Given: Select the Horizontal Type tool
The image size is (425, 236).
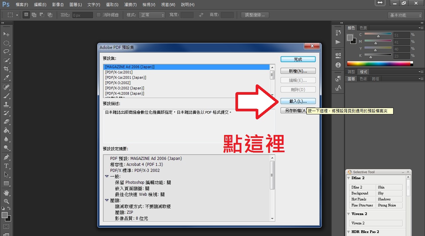Looking at the screenshot, I should coord(6,166).
